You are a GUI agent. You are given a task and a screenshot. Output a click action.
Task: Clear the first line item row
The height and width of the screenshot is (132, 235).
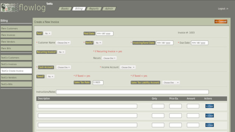click(x=210, y=106)
